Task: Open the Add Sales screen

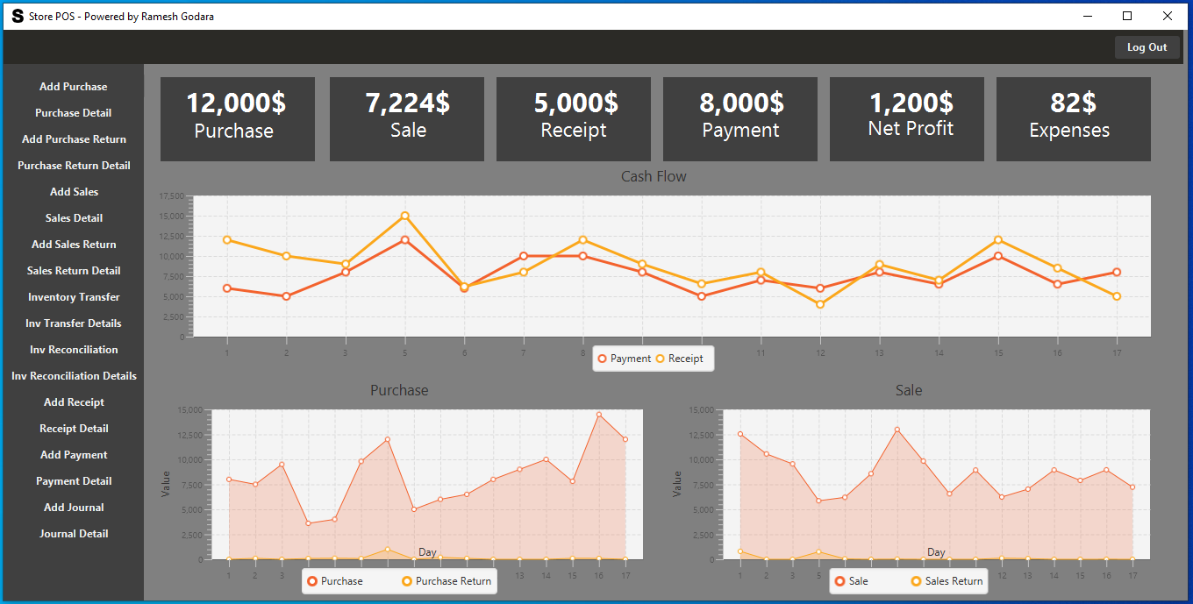Action: 74,192
